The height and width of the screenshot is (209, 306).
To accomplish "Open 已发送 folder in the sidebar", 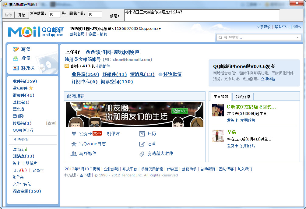I will [x=18, y=109].
